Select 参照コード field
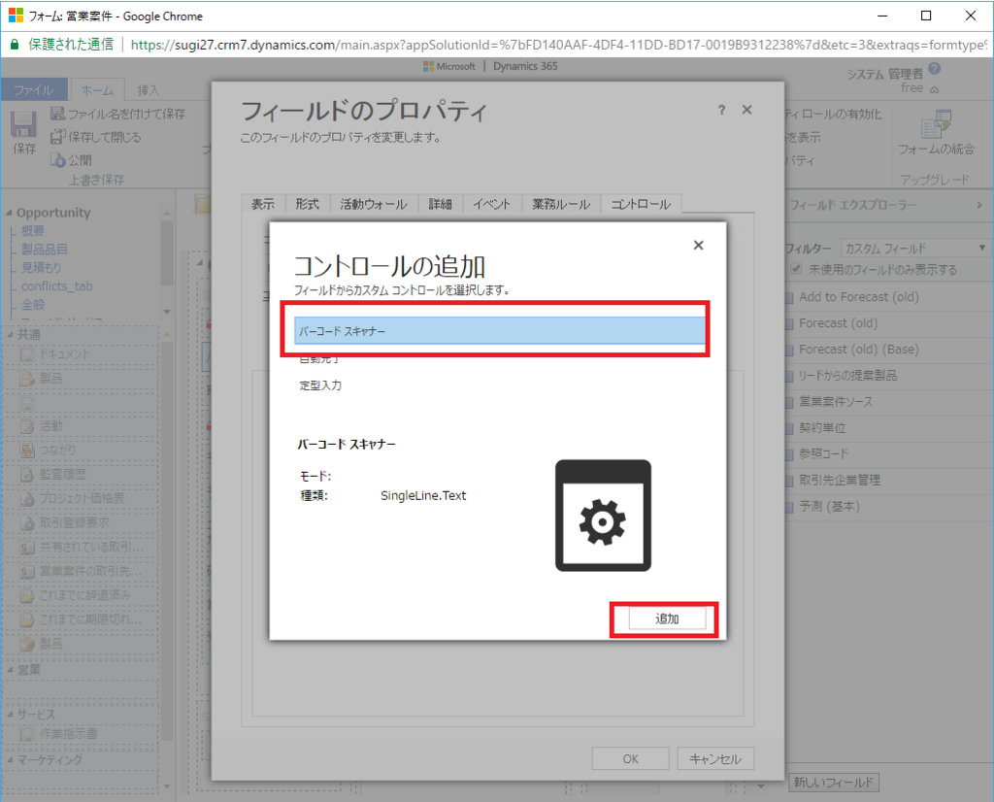The height and width of the screenshot is (802, 994). click(823, 454)
